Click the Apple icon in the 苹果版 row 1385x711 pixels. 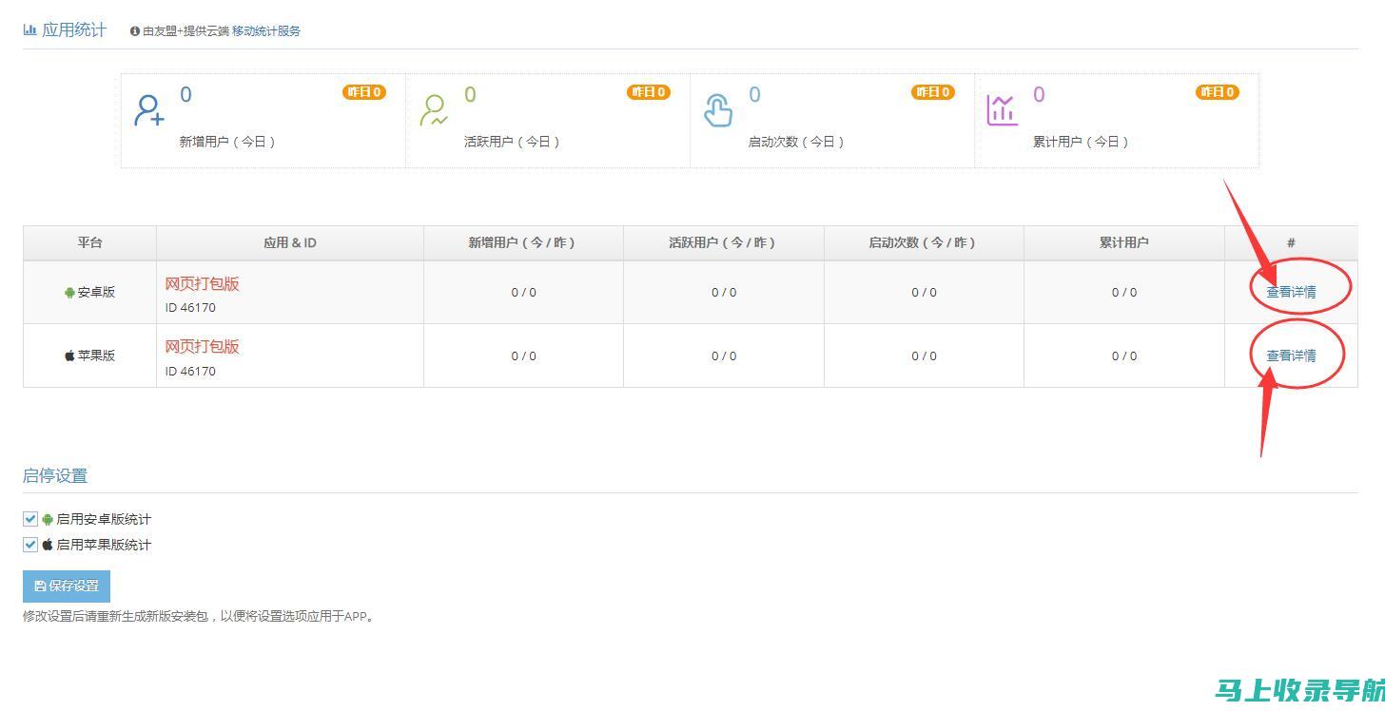coord(69,355)
